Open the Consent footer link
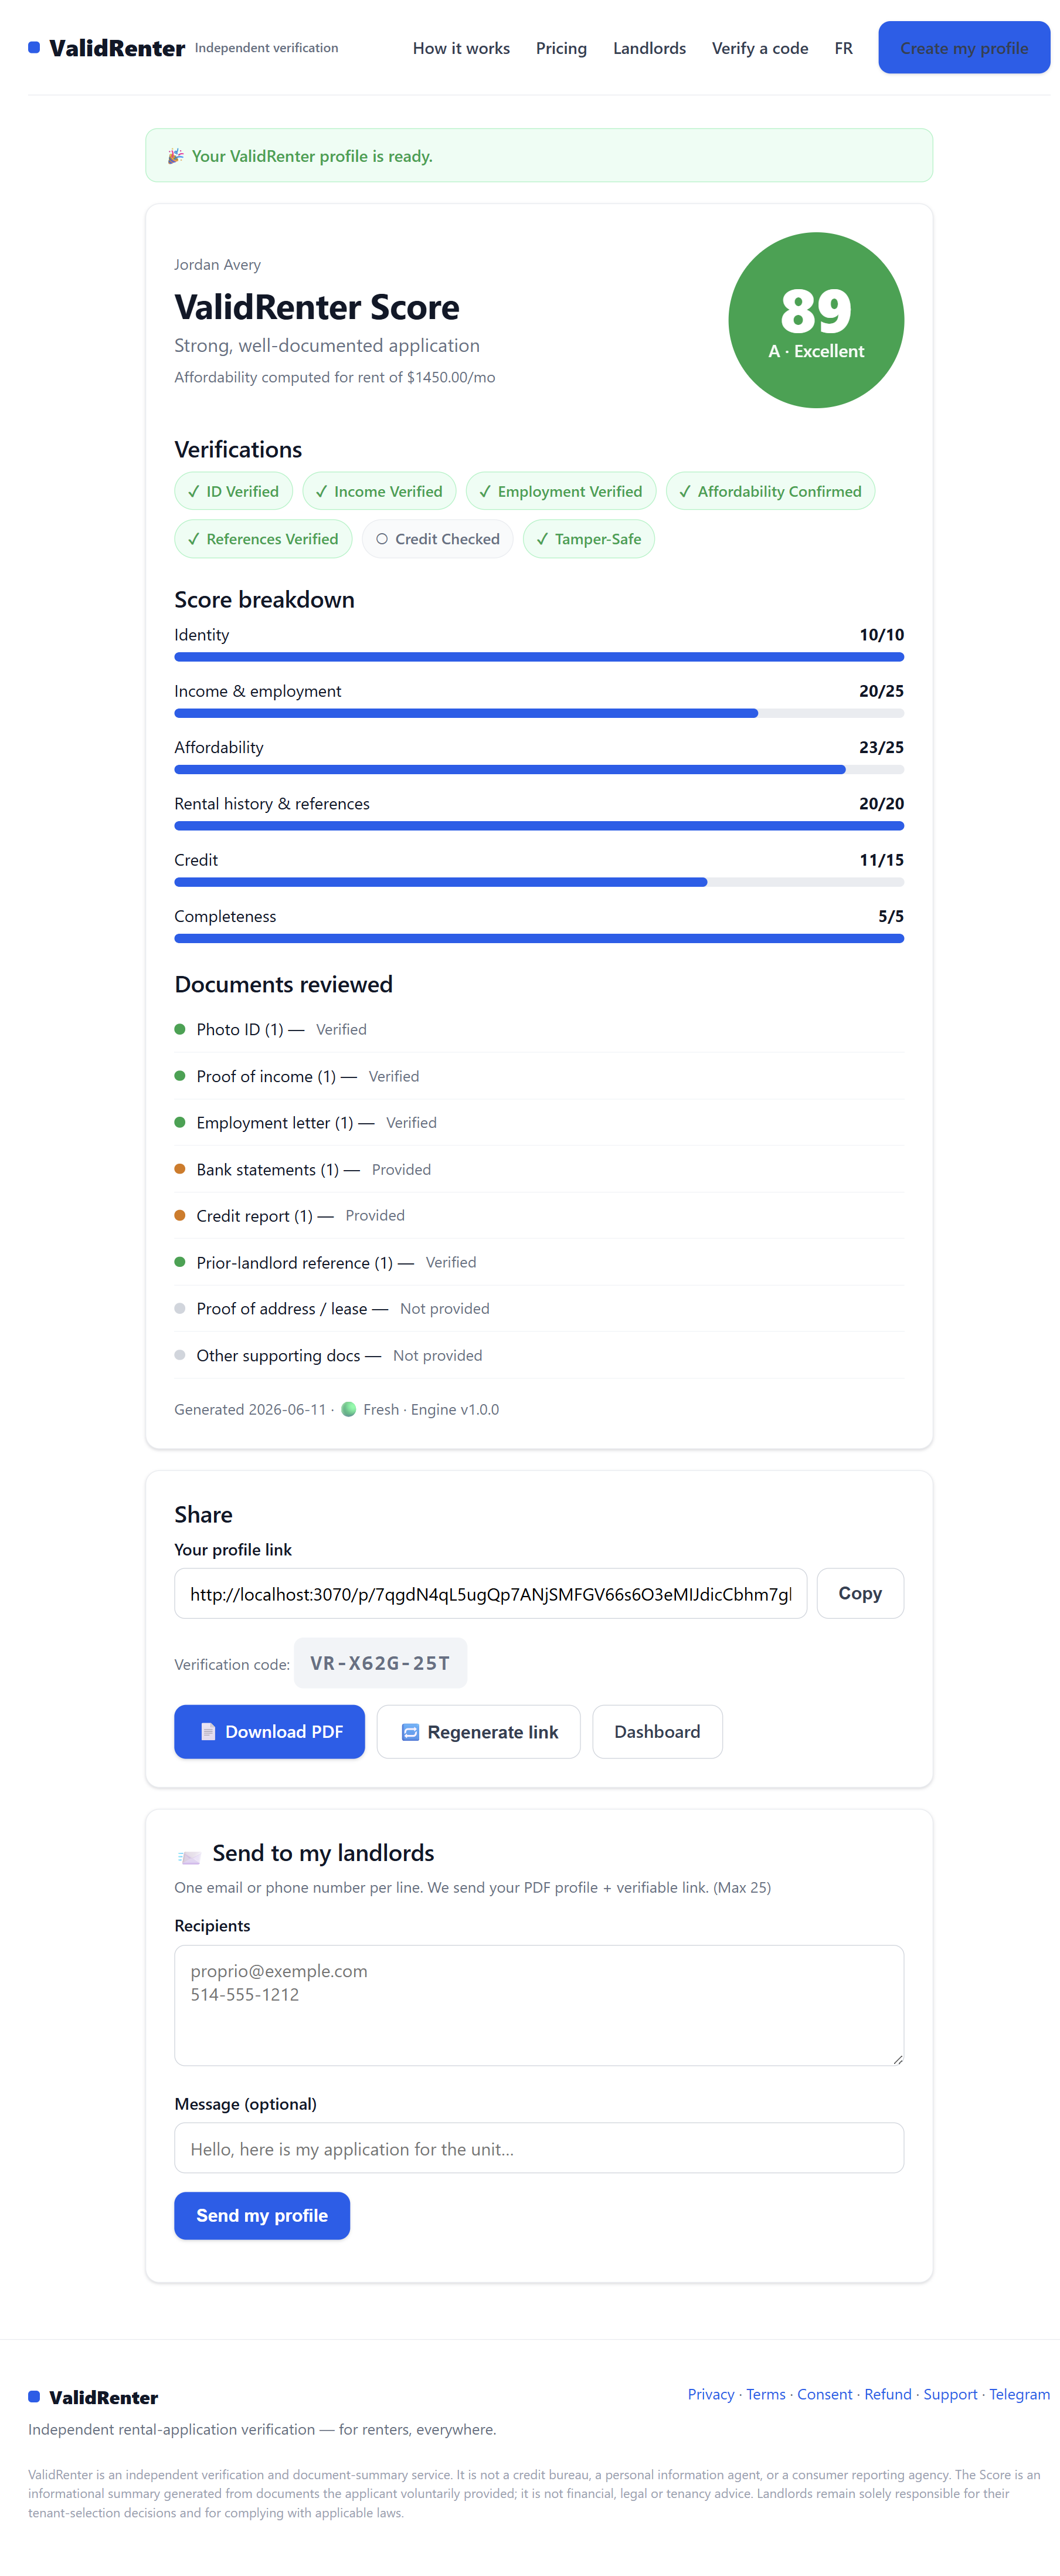 pyautogui.click(x=825, y=2394)
